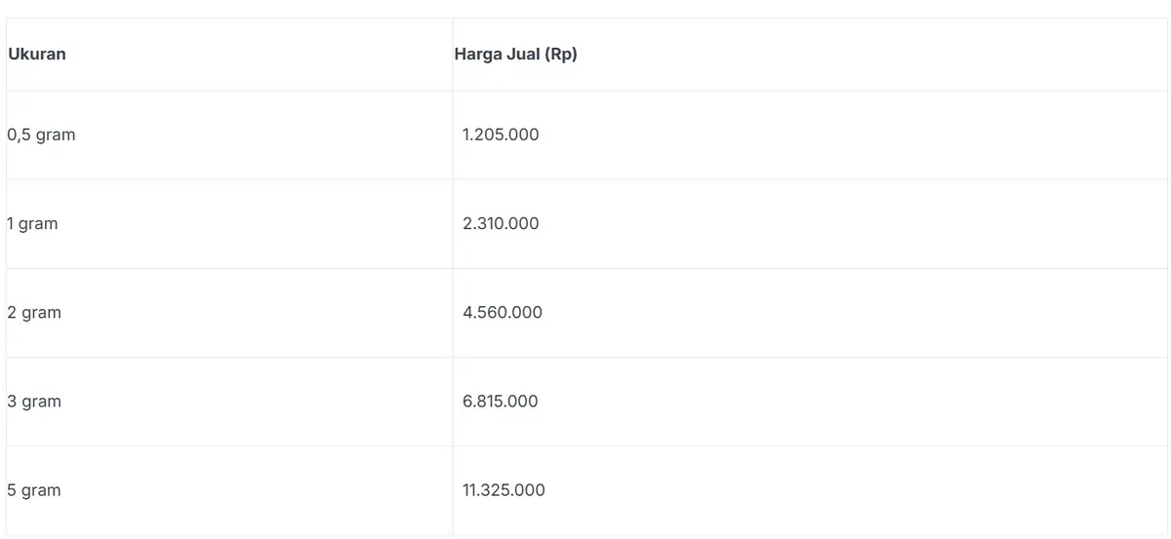1171x539 pixels.
Task: Click the price 4.560.000
Action: pyautogui.click(x=503, y=312)
